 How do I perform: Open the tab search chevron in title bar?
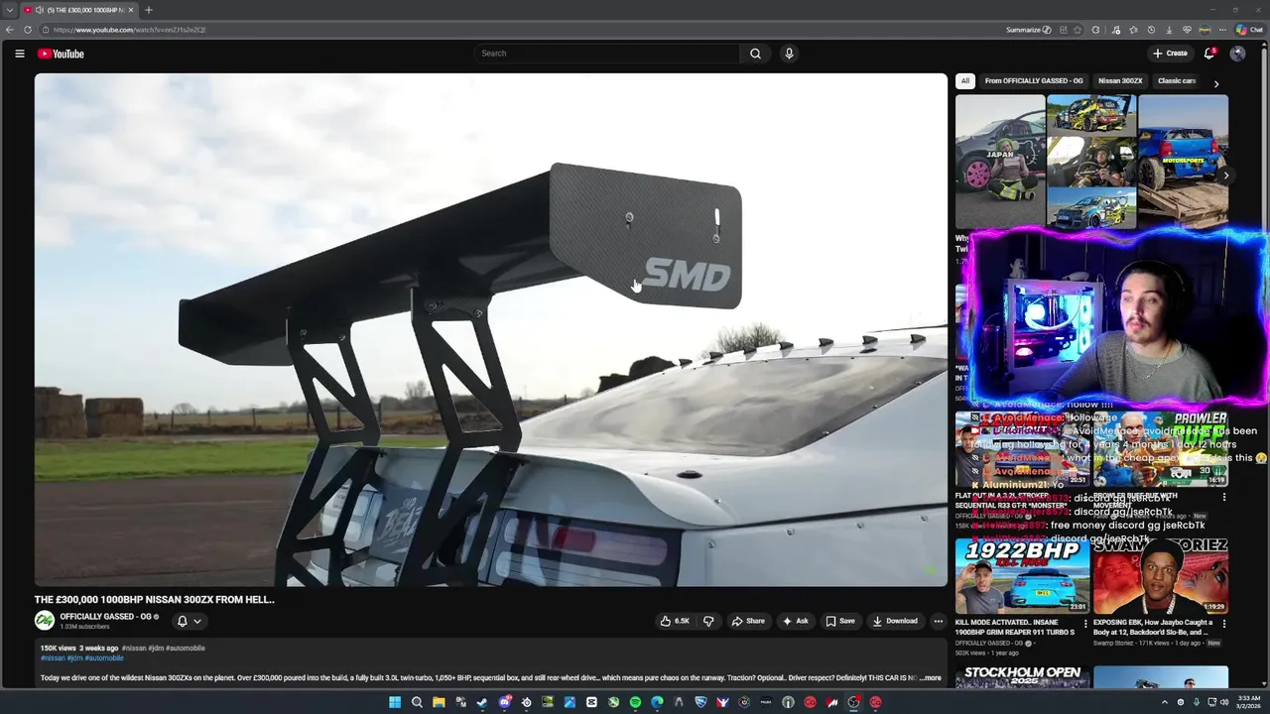pos(9,10)
